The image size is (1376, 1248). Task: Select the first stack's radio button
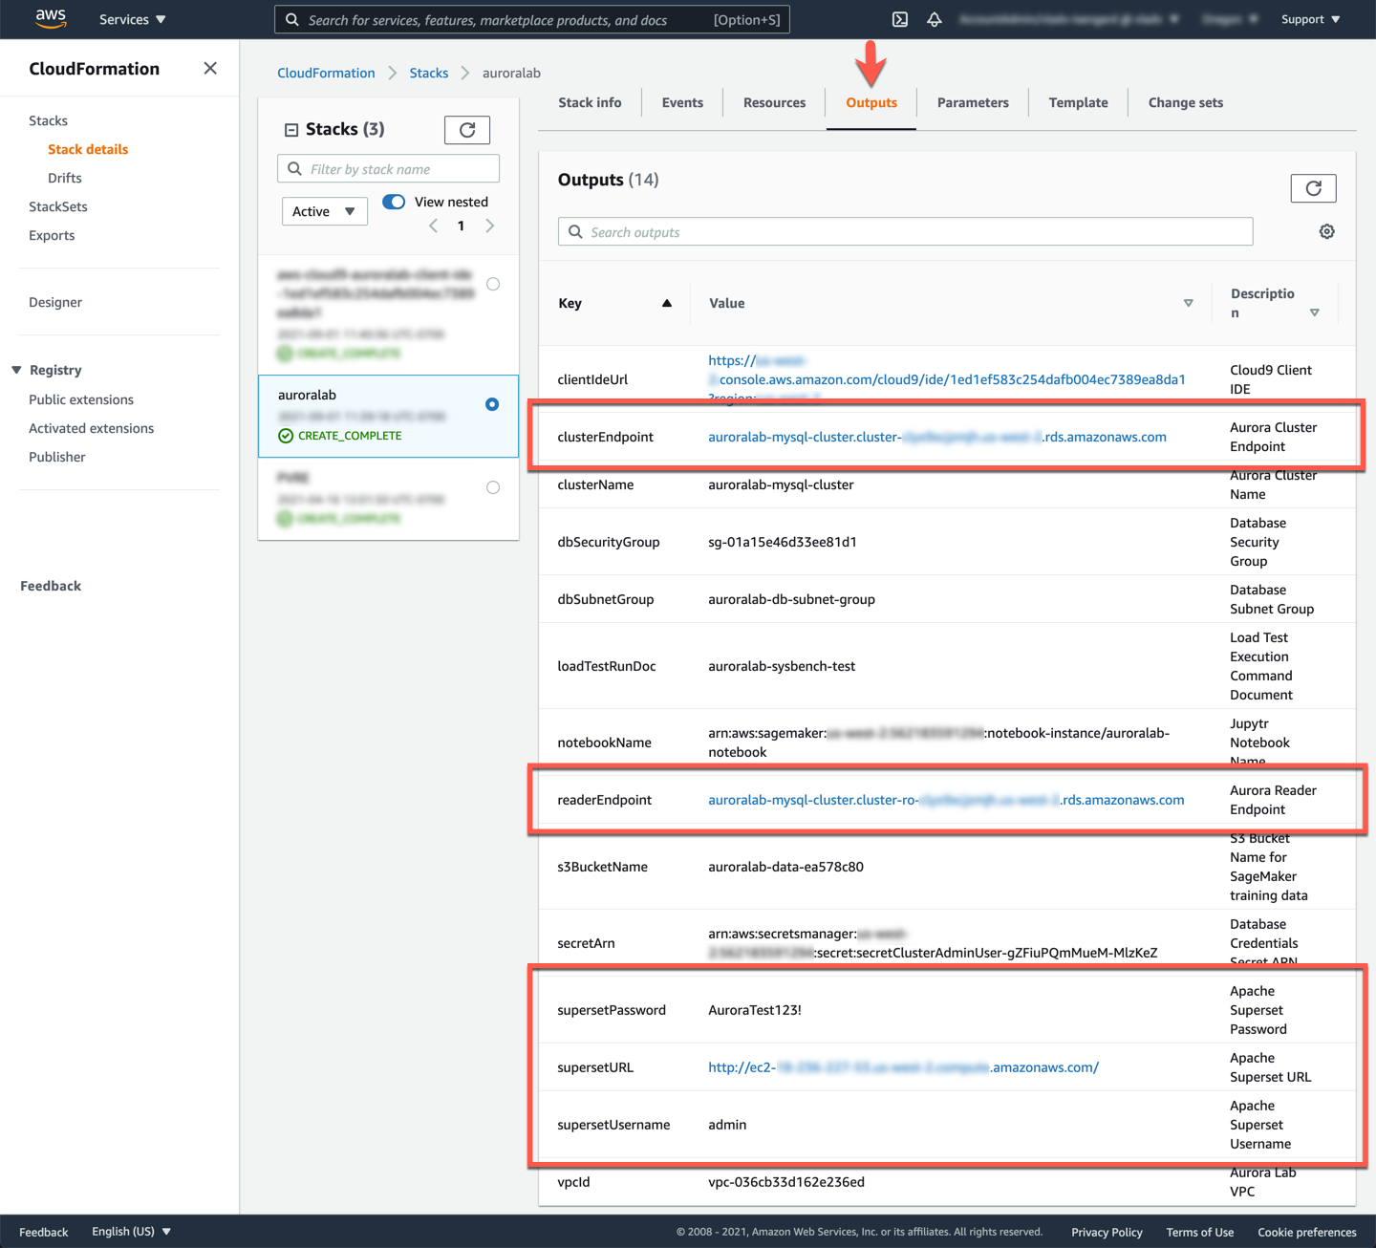tap(493, 284)
